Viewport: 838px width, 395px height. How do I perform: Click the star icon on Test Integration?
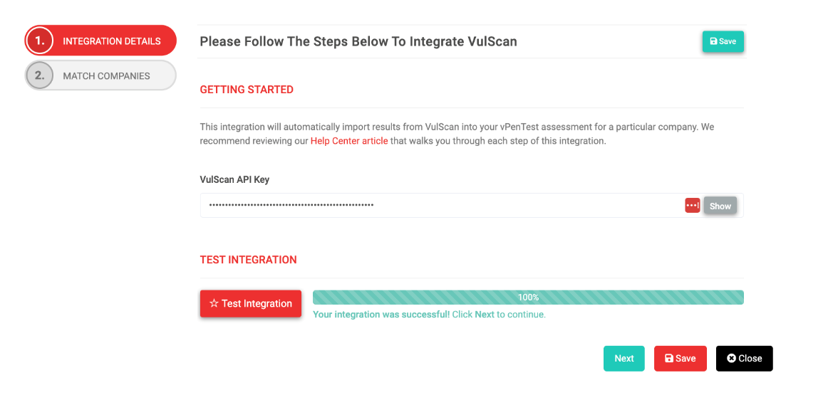pyautogui.click(x=214, y=304)
